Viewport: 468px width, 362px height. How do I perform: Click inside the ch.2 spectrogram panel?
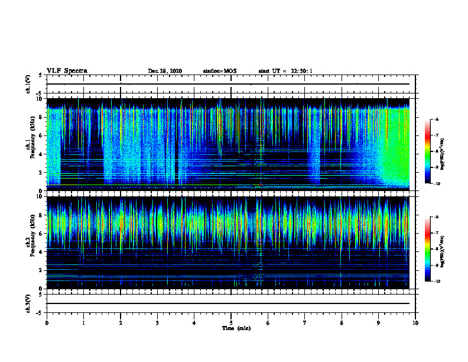[x=228, y=243]
